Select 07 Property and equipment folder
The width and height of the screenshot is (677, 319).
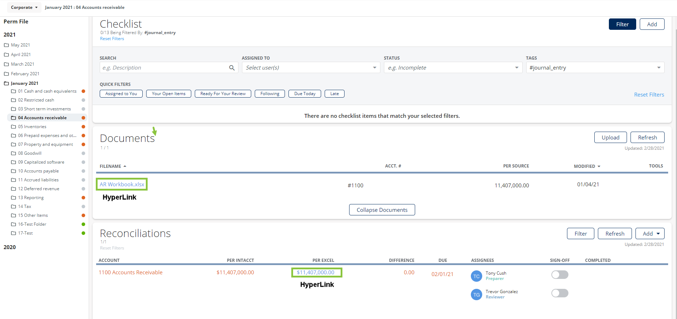point(45,144)
